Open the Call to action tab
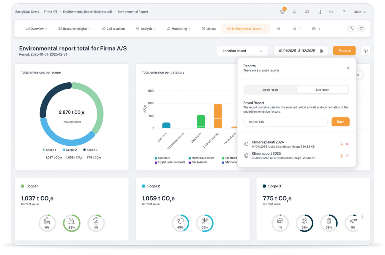 pos(113,29)
